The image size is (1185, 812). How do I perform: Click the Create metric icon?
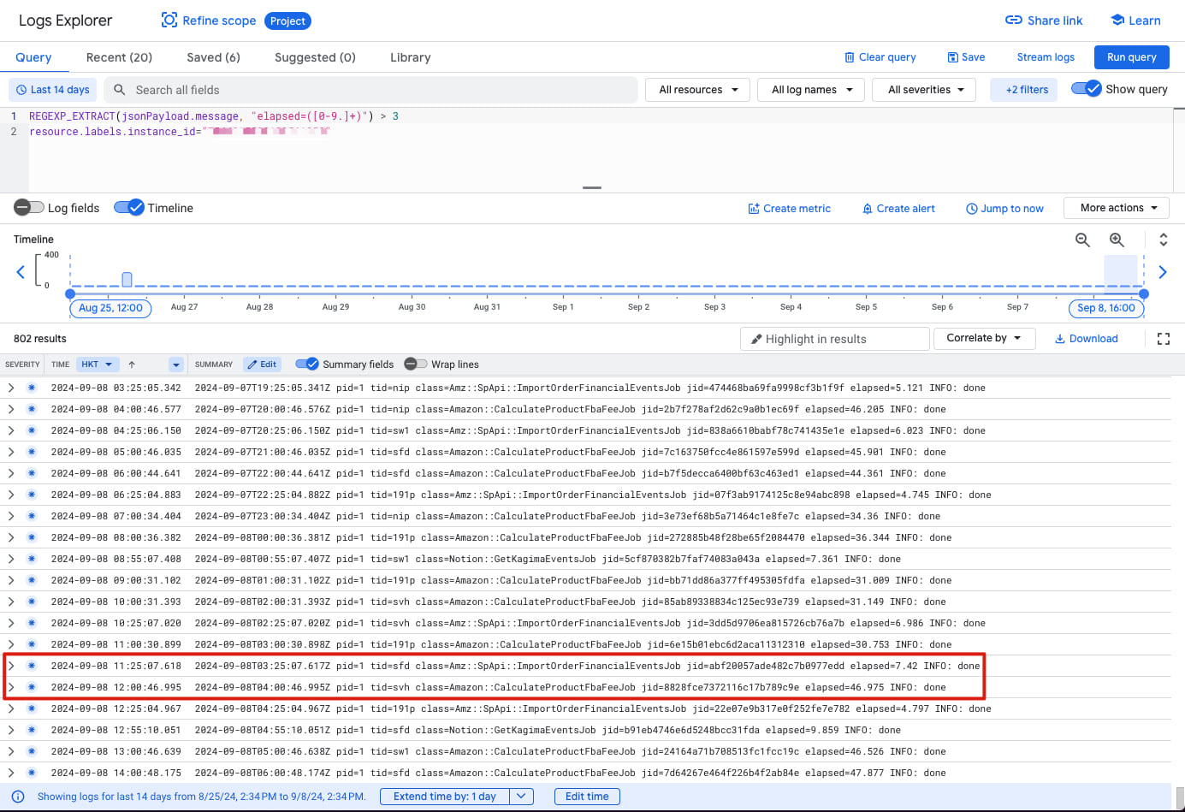click(754, 209)
